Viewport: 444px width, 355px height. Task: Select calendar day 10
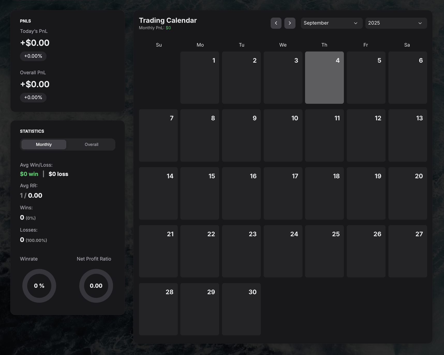283,136
